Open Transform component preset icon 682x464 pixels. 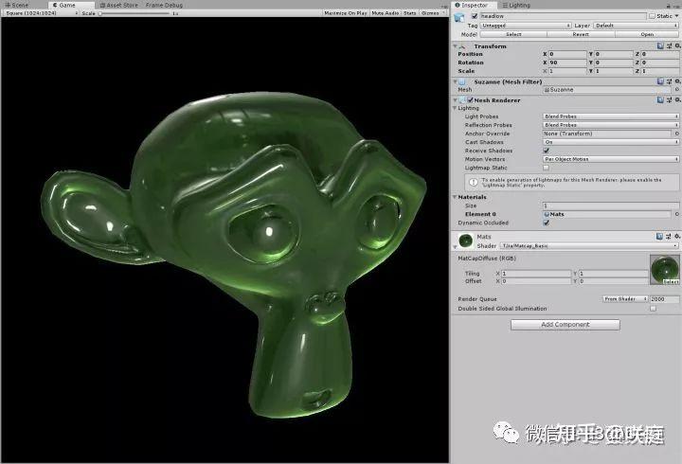click(669, 45)
